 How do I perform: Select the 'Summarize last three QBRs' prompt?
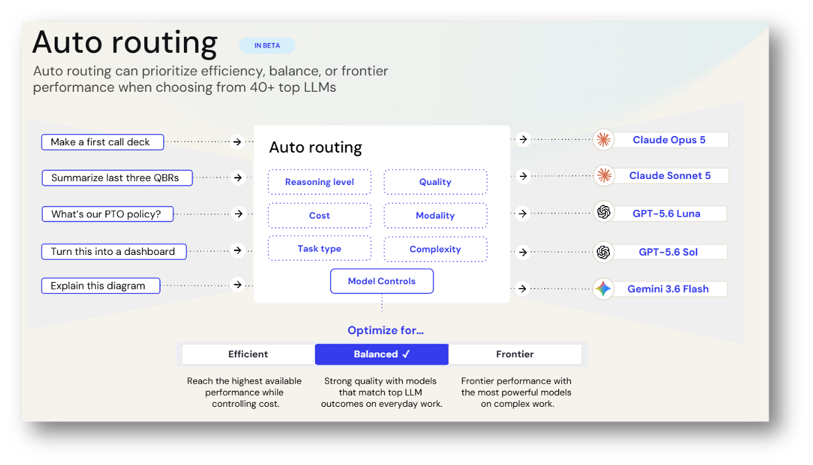(x=117, y=178)
